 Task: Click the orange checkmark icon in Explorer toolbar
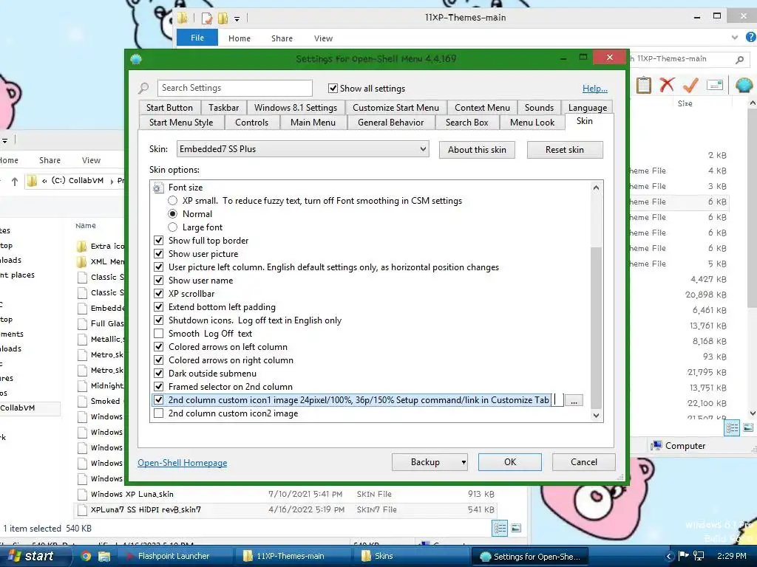coord(690,85)
